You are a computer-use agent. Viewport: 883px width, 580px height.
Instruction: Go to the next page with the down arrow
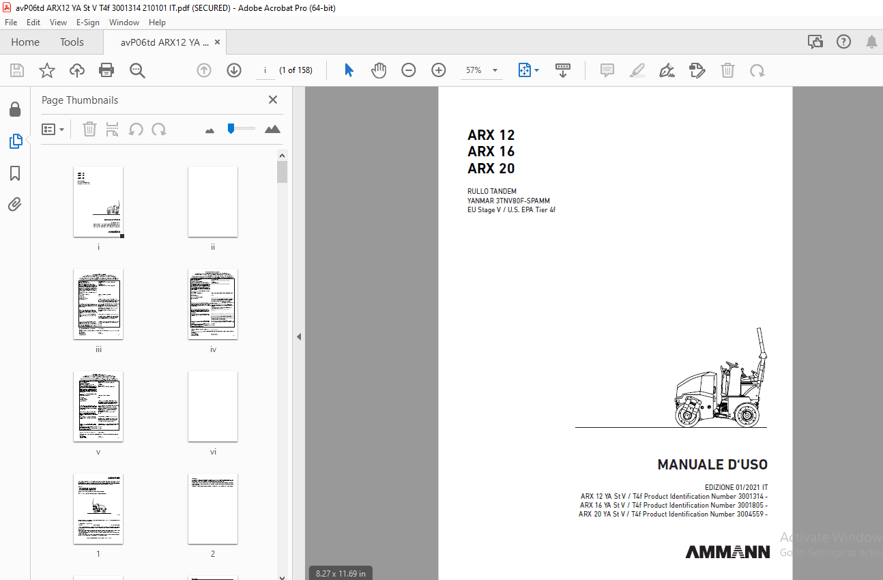(x=234, y=70)
